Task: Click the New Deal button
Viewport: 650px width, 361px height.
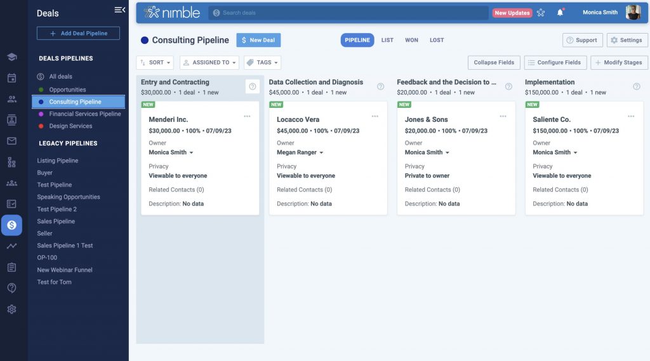Action: pos(258,40)
